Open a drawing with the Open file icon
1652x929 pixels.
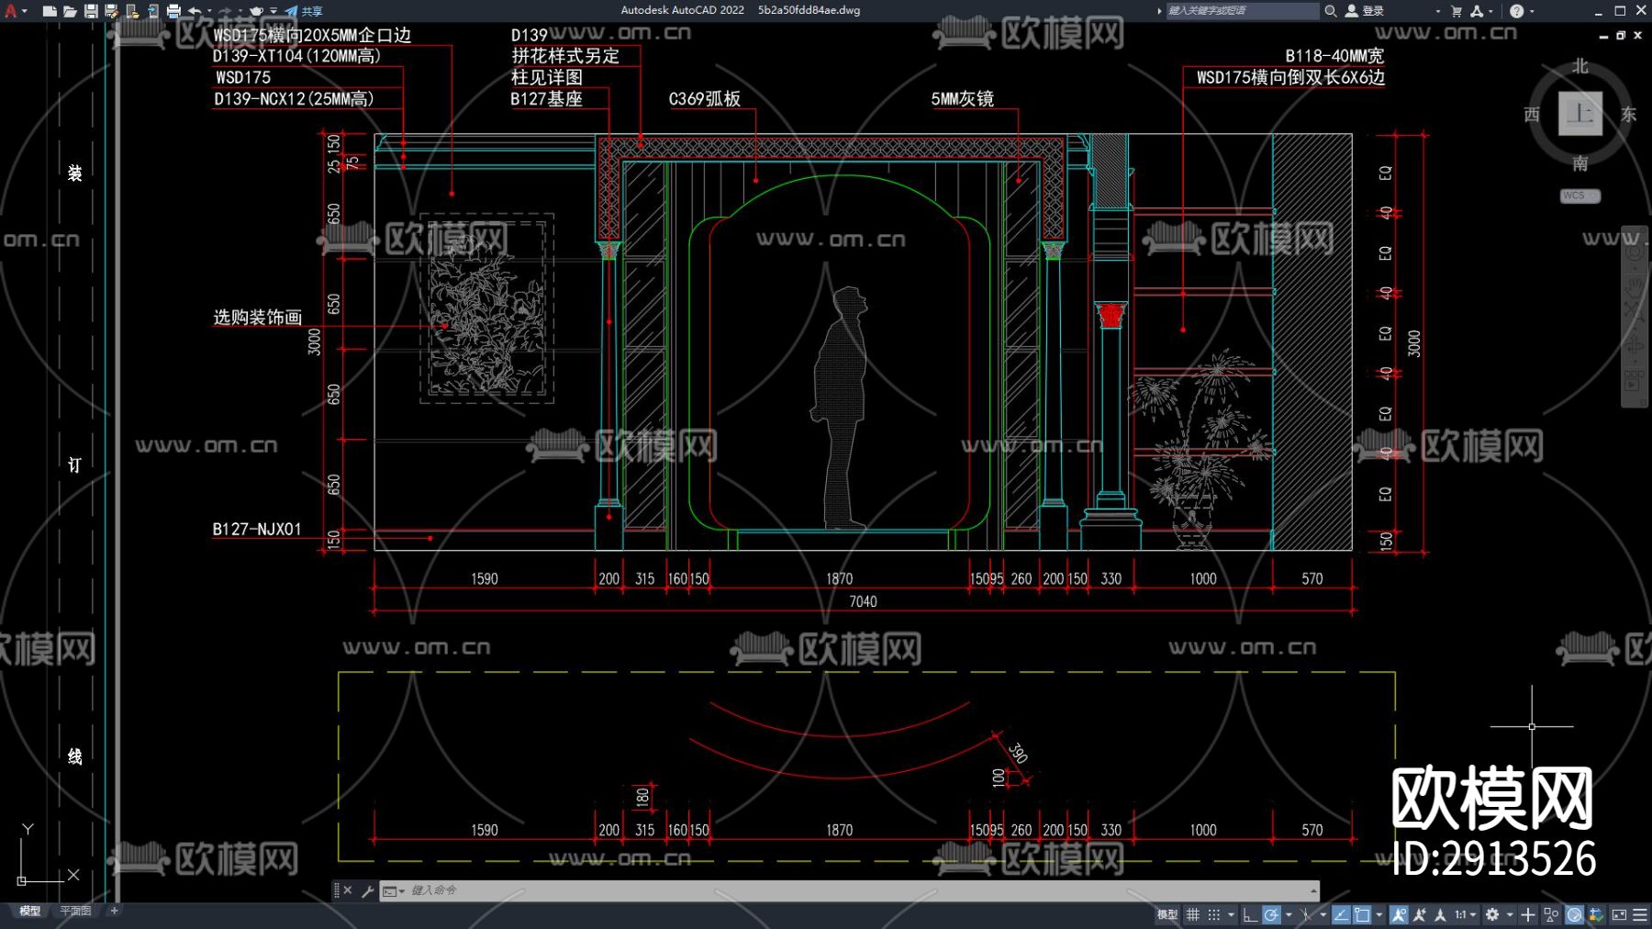(x=70, y=9)
